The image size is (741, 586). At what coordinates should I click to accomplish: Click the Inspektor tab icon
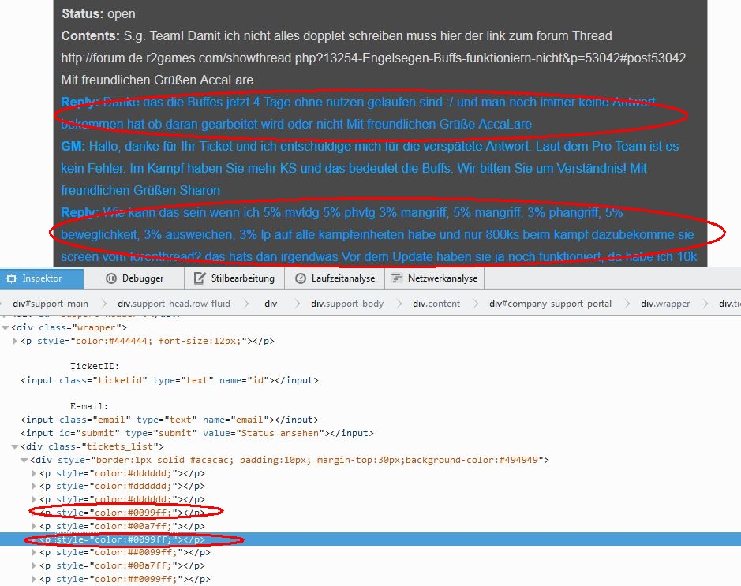click(x=11, y=278)
